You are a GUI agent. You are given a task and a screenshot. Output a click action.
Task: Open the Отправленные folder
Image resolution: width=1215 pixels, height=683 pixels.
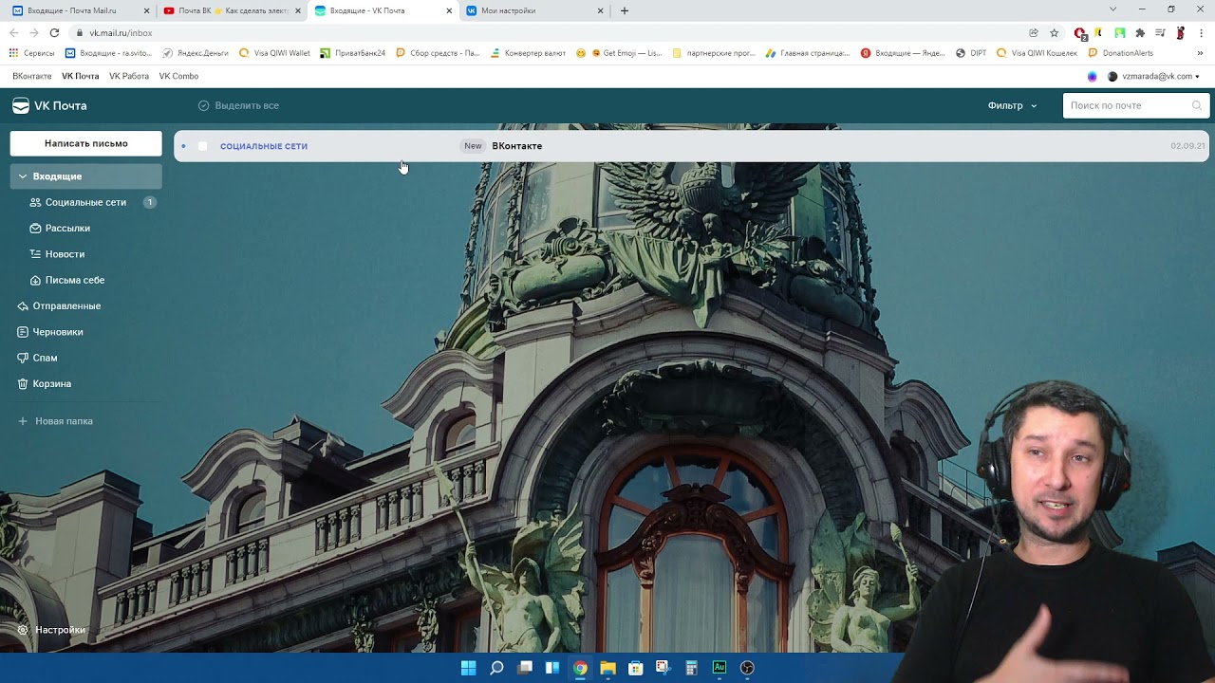(x=66, y=306)
